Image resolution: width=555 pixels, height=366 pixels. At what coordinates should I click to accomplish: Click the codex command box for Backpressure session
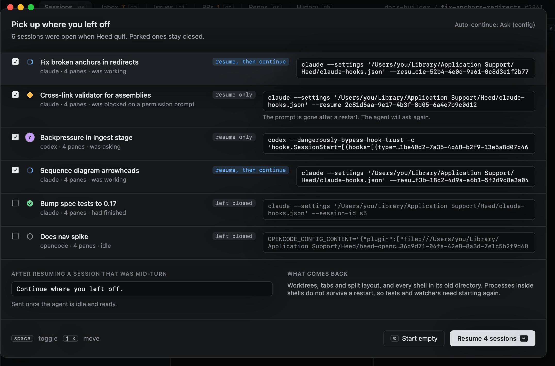pyautogui.click(x=399, y=144)
